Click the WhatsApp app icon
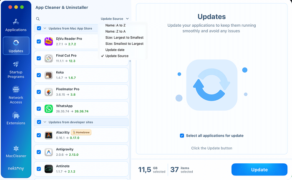The image size is (292, 180). click(49, 109)
